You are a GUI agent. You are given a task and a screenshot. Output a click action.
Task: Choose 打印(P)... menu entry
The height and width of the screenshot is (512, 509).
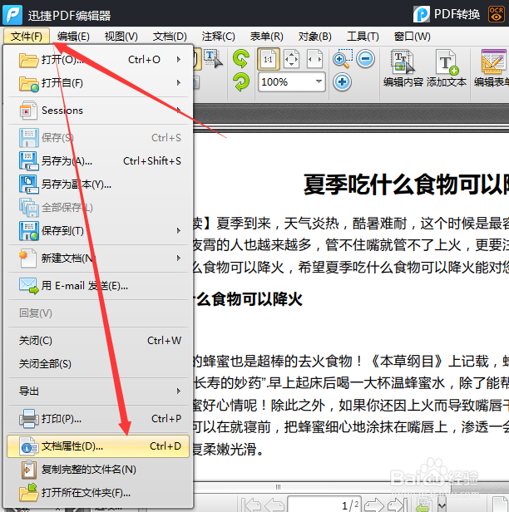(x=98, y=418)
